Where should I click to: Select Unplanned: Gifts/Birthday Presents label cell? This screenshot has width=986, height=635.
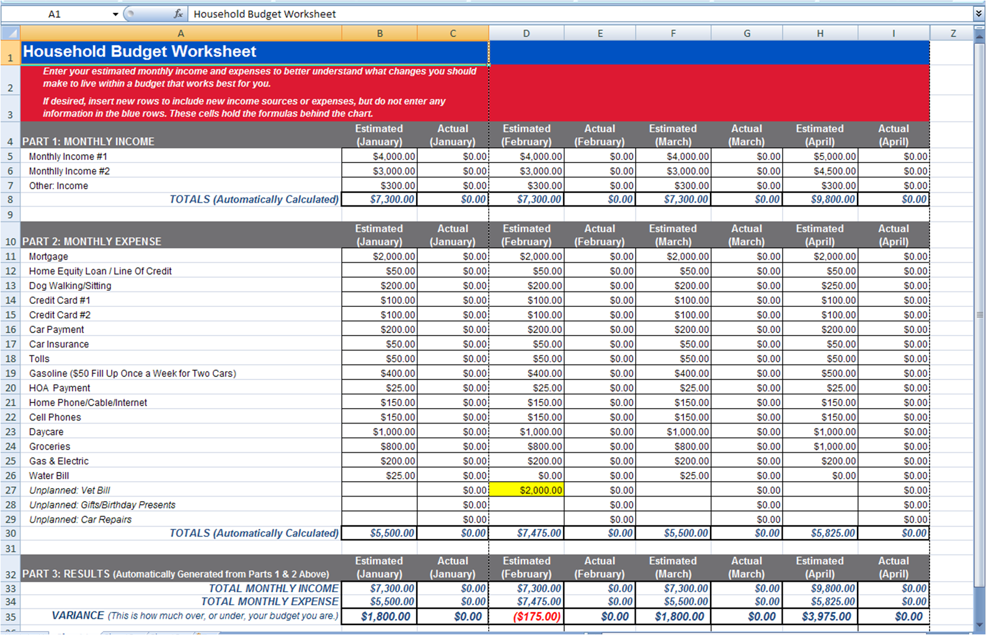180,505
